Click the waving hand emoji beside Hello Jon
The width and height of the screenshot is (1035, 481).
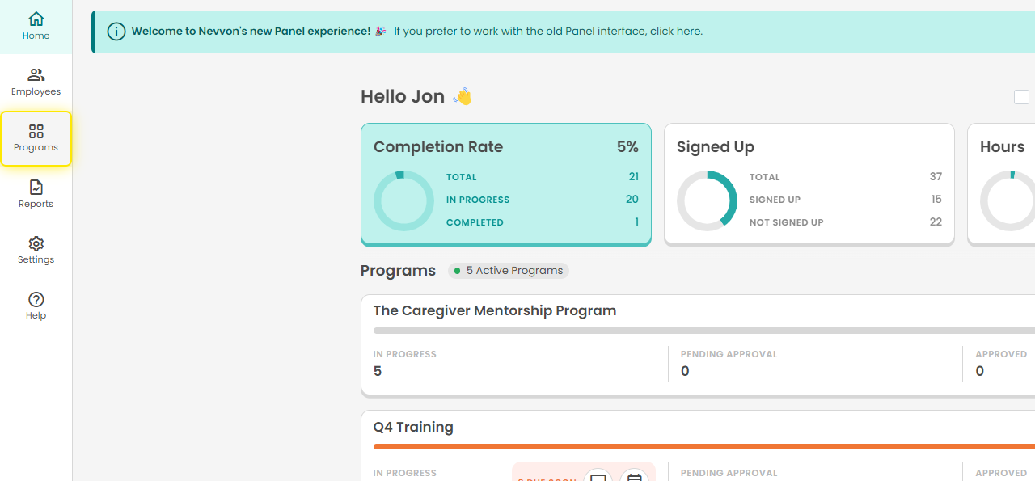[463, 96]
